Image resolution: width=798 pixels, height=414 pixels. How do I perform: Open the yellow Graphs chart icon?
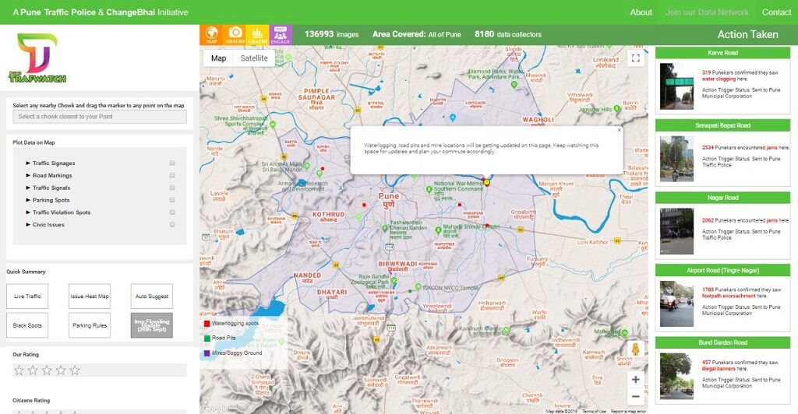tap(257, 34)
